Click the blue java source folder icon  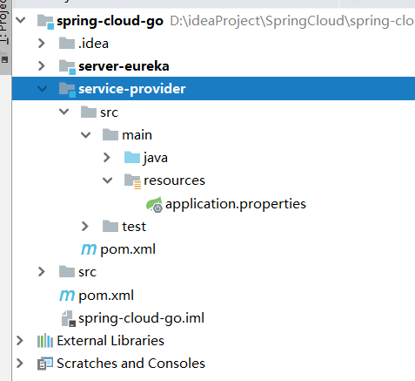pos(132,157)
